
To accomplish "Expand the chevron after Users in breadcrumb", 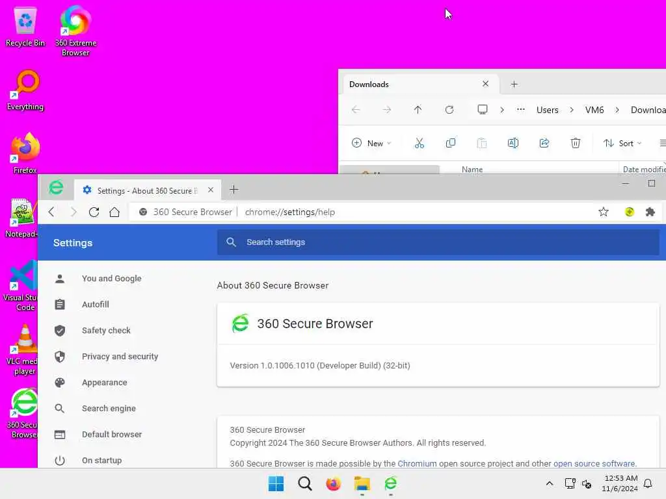I will [572, 110].
